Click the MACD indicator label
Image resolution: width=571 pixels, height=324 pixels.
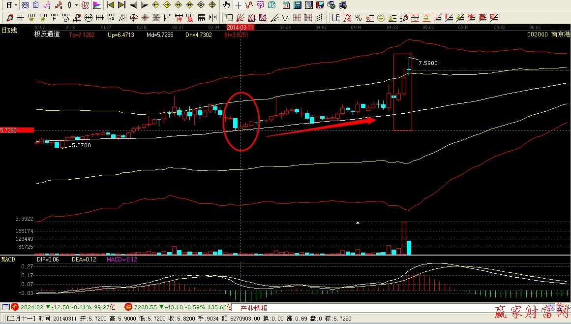pos(8,259)
